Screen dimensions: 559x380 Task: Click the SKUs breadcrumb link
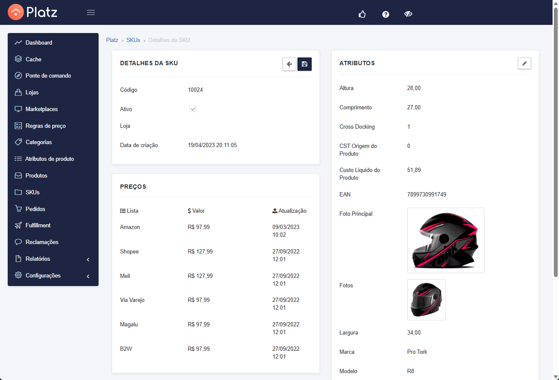[x=133, y=40]
